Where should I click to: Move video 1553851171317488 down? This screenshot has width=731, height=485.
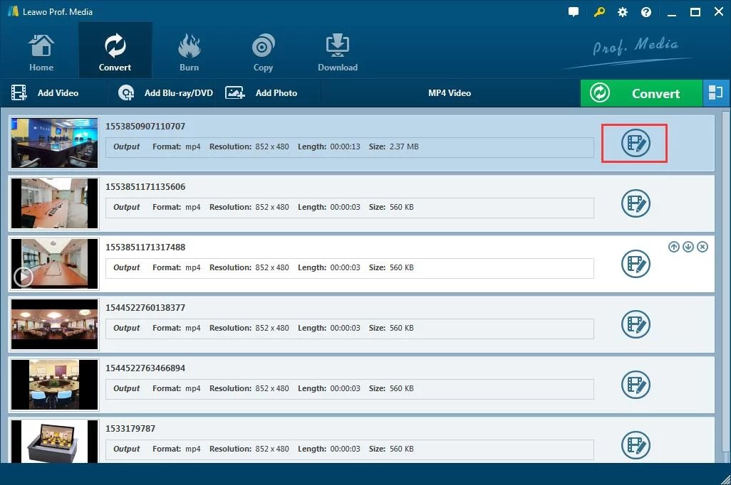coord(688,247)
